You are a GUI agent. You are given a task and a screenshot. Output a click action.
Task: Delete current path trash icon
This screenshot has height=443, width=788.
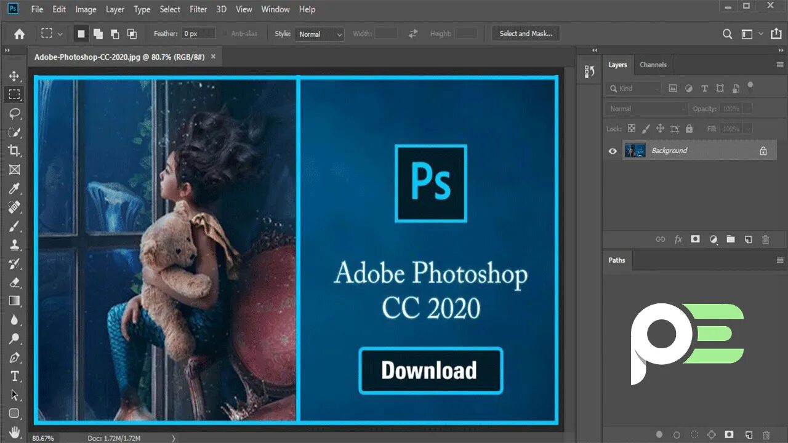pos(766,434)
